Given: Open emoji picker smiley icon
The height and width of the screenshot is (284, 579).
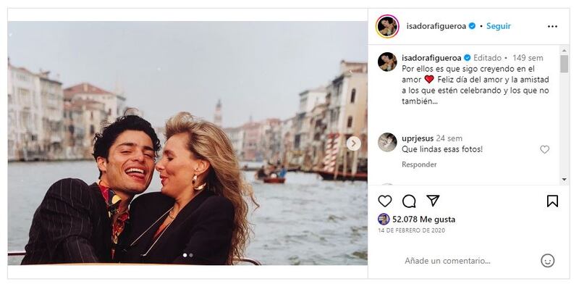Looking at the screenshot, I should coord(548,261).
